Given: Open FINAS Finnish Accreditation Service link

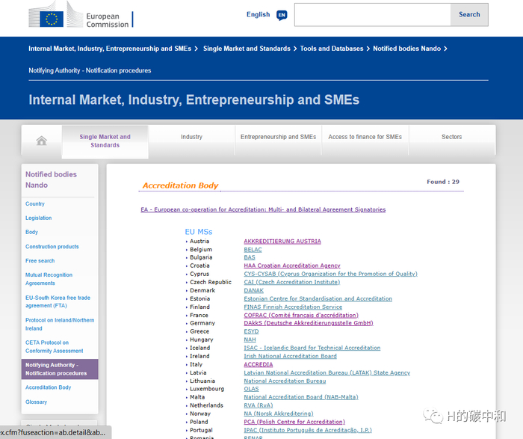Looking at the screenshot, I should point(293,307).
